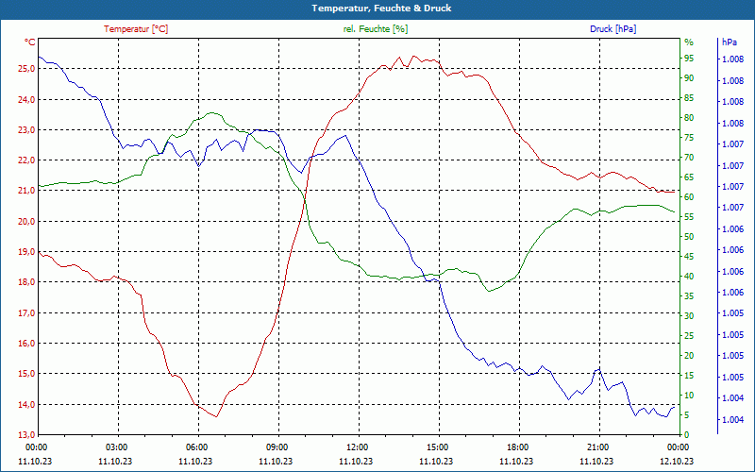Image resolution: width=755 pixels, height=472 pixels.
Task: Click the '20,0' temperature axis value
Action: 26,222
